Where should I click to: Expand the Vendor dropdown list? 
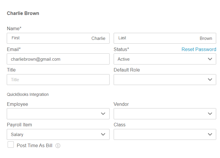pyautogui.click(x=165, y=114)
